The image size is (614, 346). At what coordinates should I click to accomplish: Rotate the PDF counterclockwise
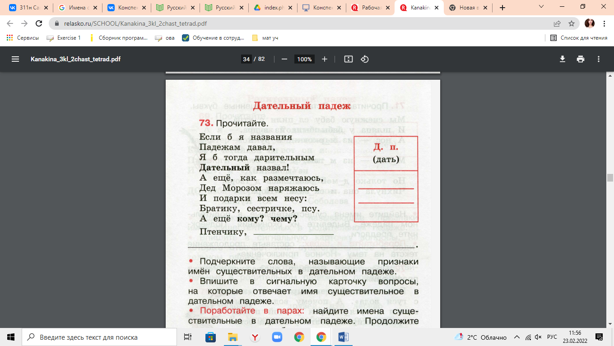click(x=365, y=59)
